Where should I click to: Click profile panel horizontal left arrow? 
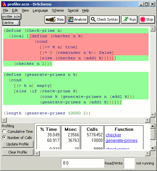tap(37, 153)
